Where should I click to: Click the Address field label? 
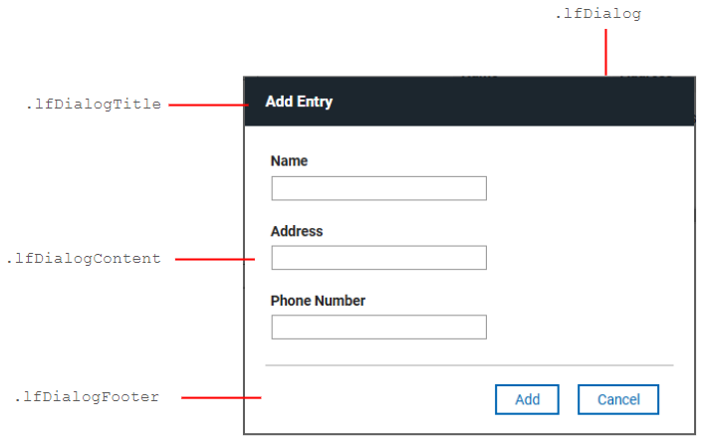coord(297,231)
